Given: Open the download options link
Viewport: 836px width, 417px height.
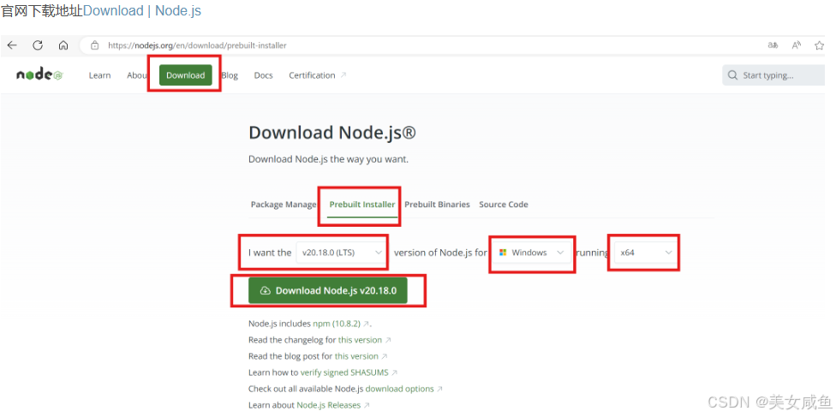Looking at the screenshot, I should tap(403, 389).
